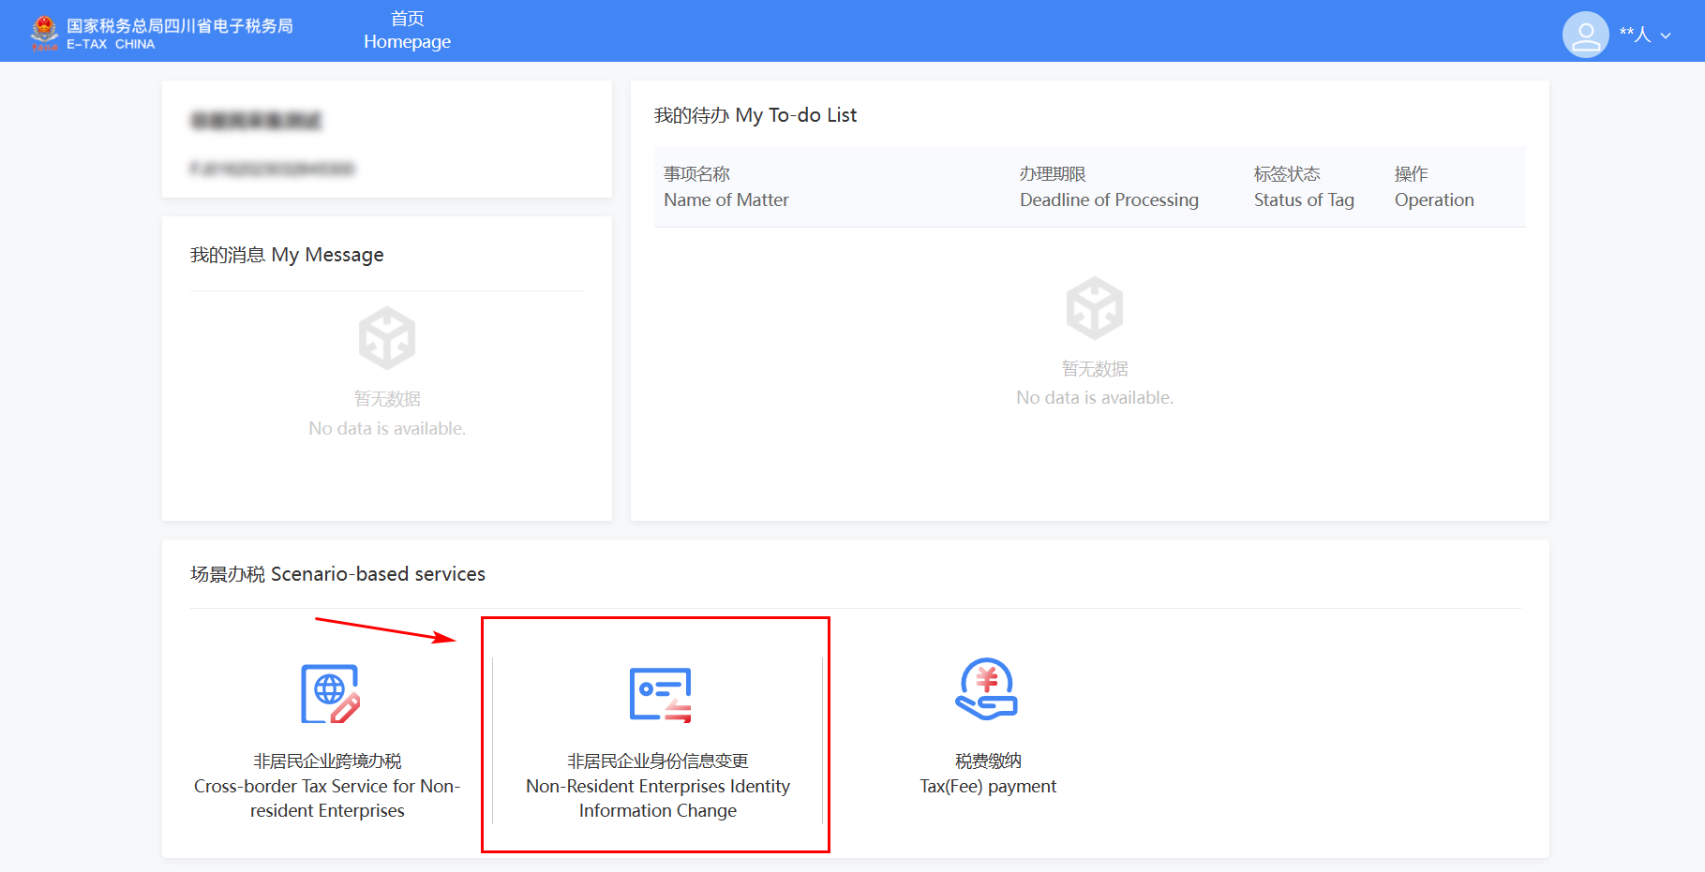Click the Deadline of Processing column header
Viewport: 1705px width, 872px height.
pos(1109,187)
